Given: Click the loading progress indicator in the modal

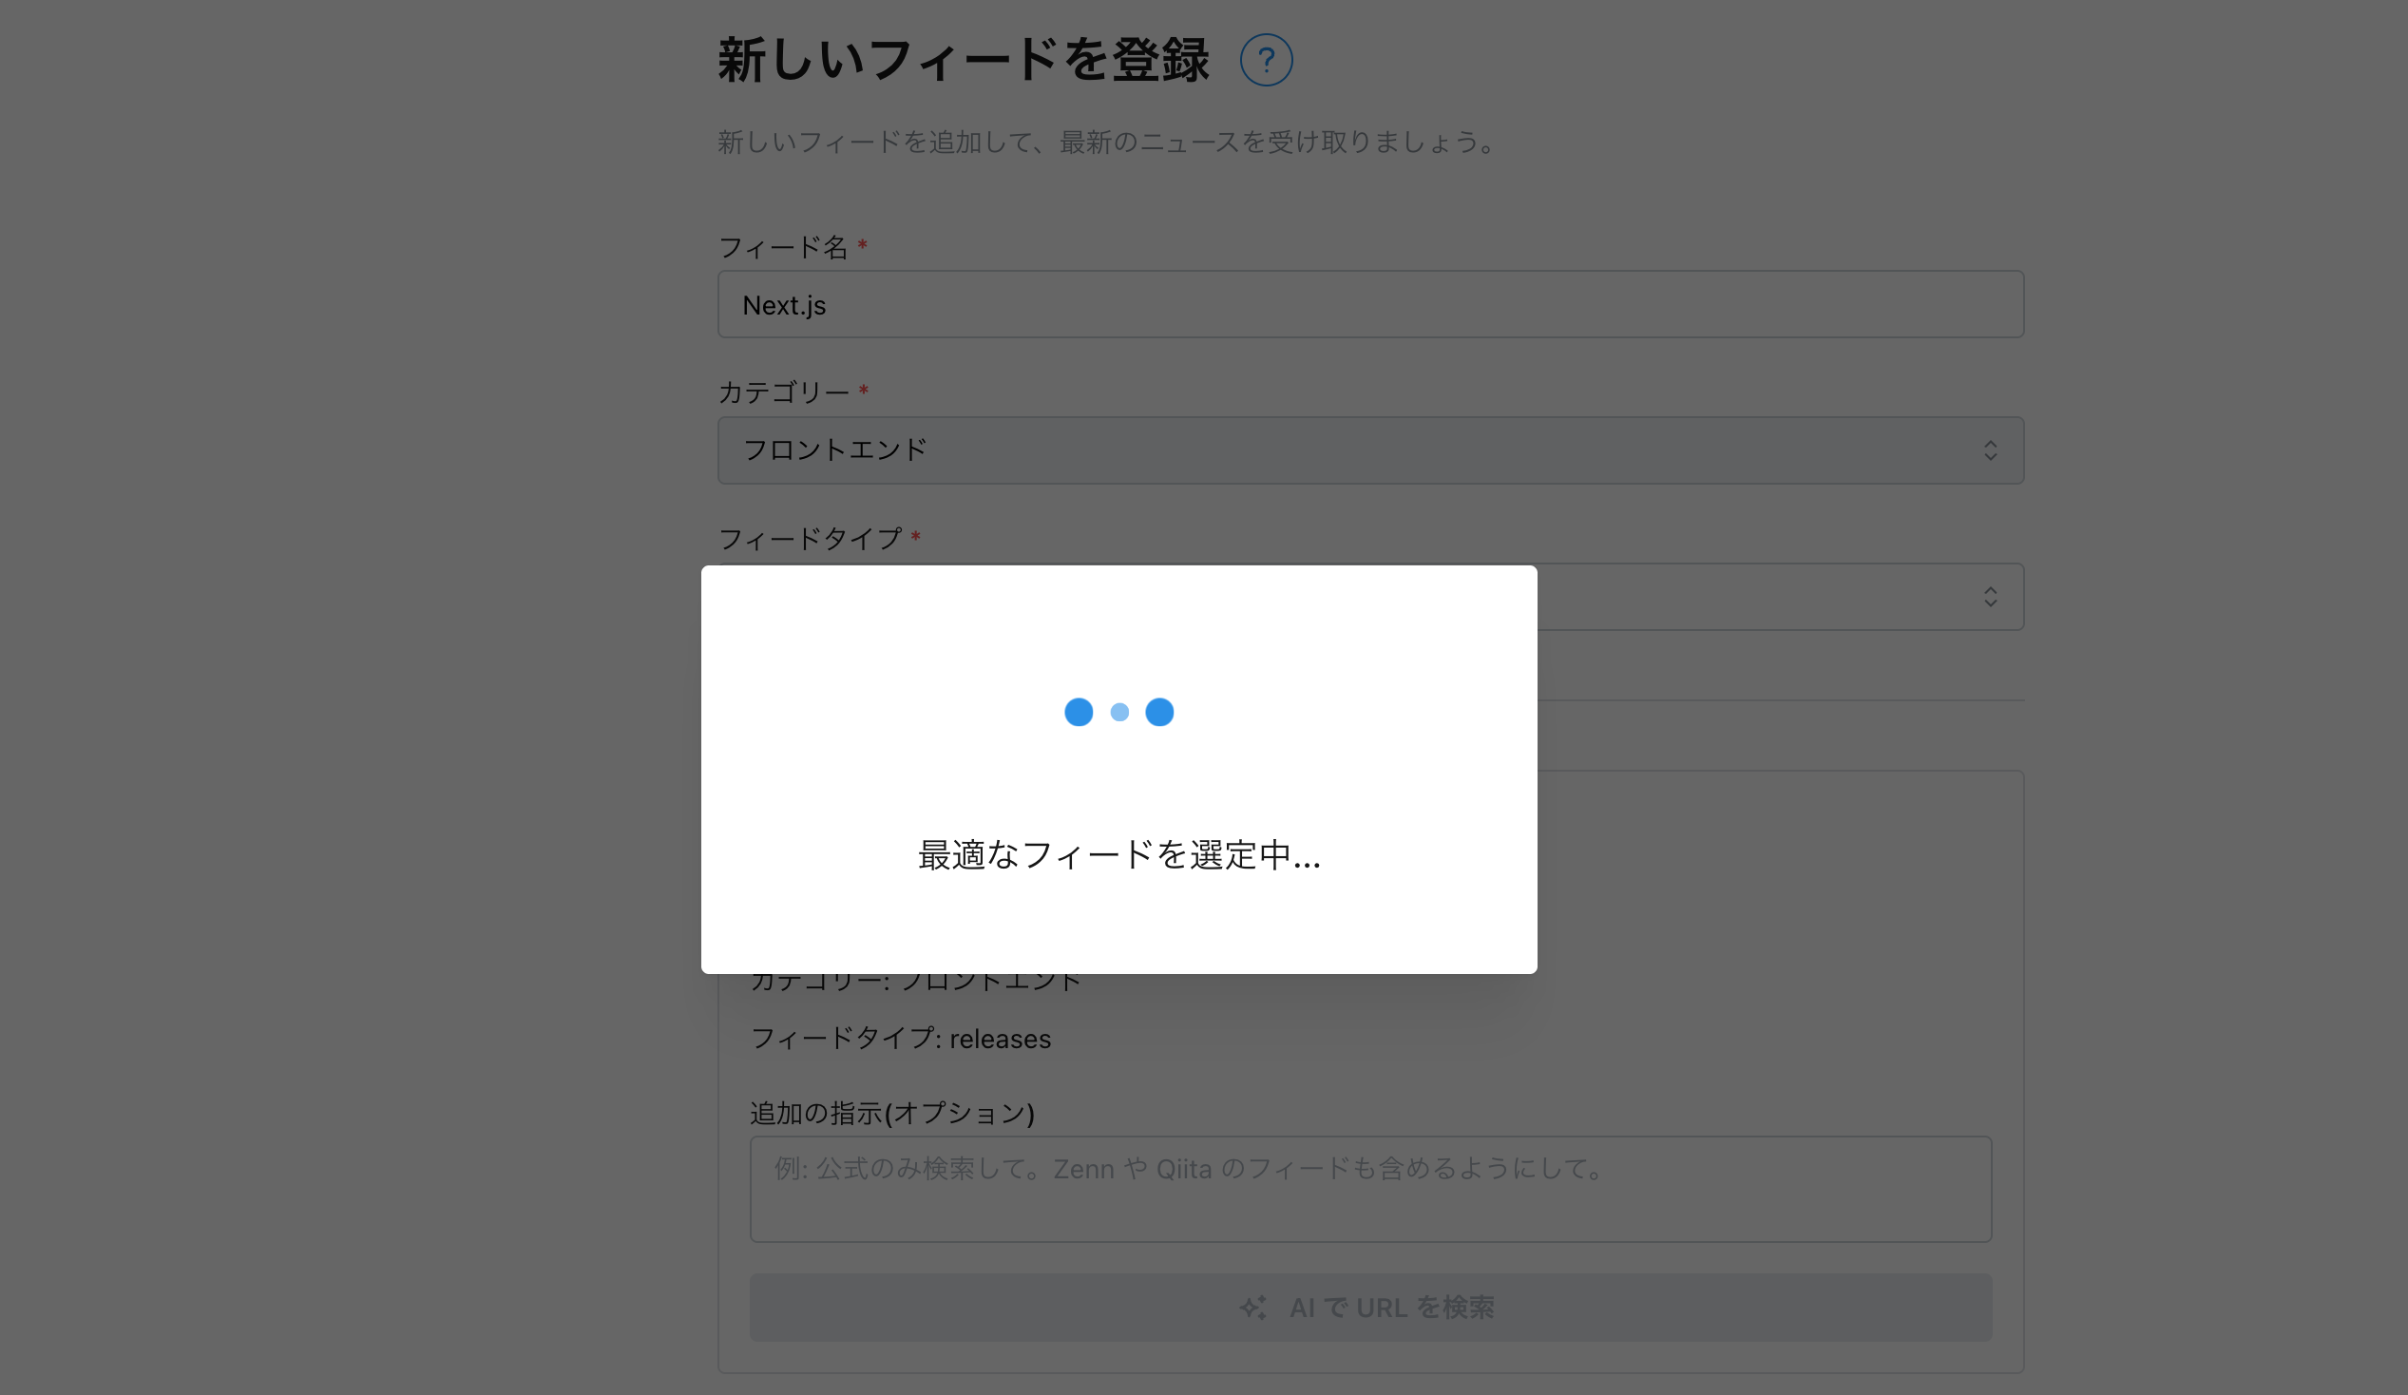Looking at the screenshot, I should click(1119, 712).
